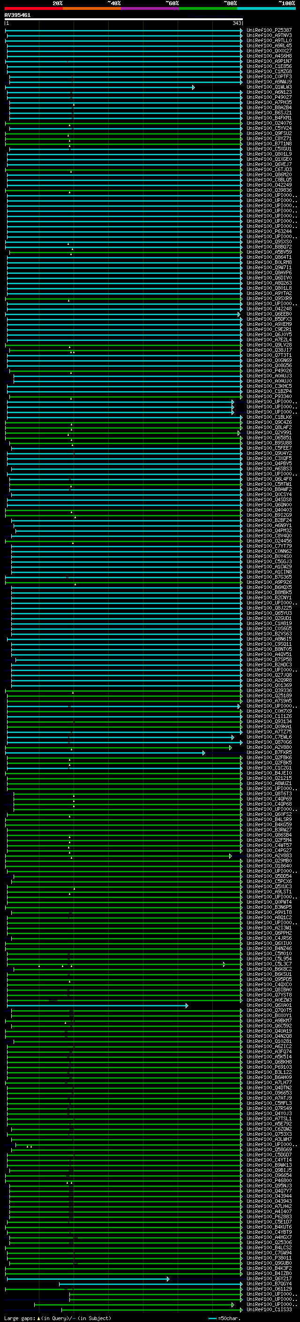Click arrowhead ending the UniRef100_Q1WLW3 alignment bar
Image resolution: width=300 pixels, height=1322 pixels.
pos(193,87)
